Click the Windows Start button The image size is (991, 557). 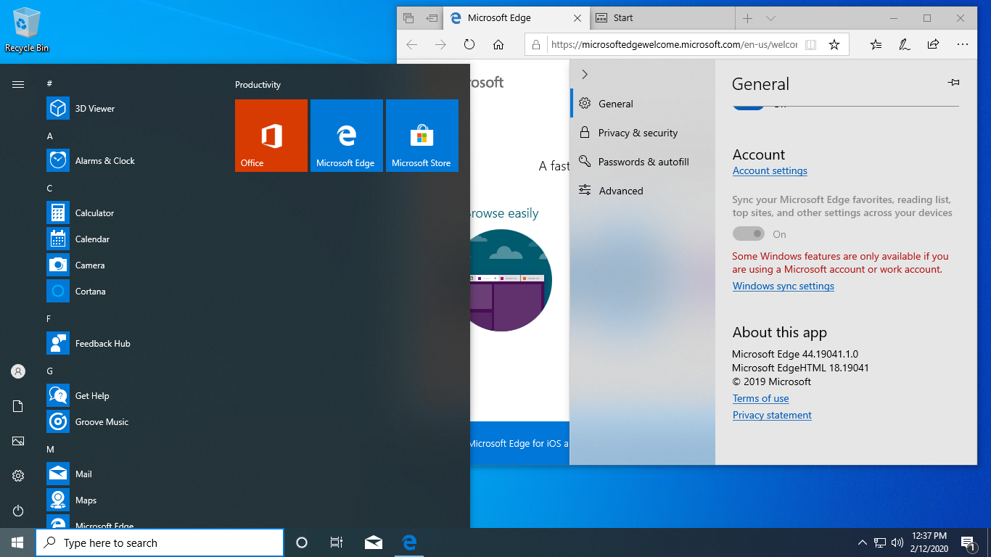click(x=17, y=542)
